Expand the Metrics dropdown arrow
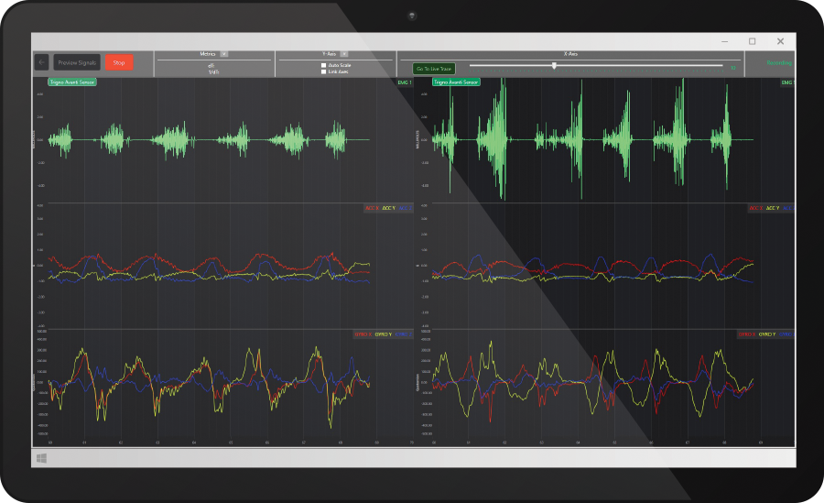The image size is (824, 503). point(224,54)
